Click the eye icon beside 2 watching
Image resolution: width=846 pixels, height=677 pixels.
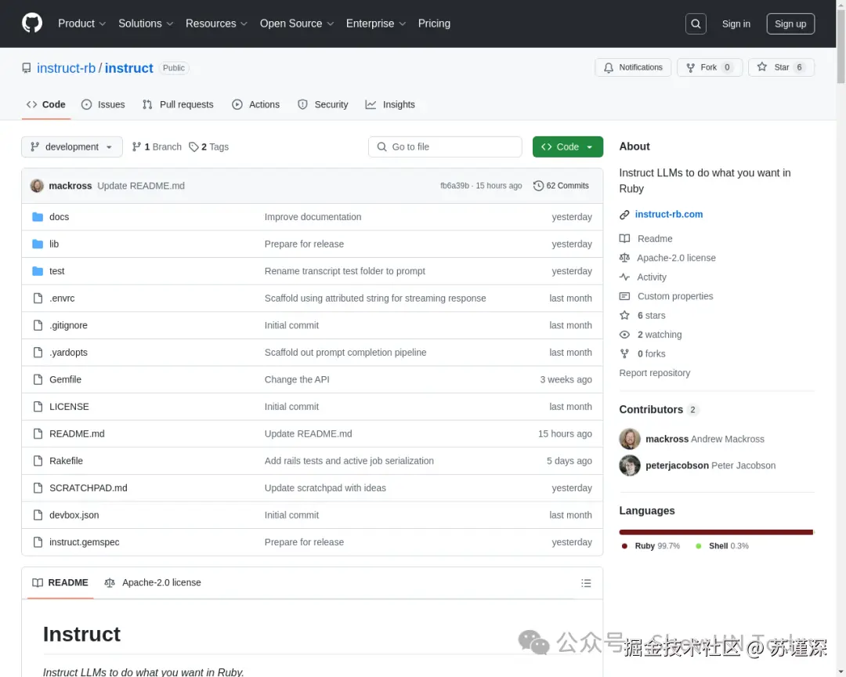click(624, 334)
